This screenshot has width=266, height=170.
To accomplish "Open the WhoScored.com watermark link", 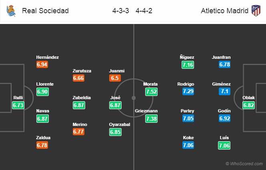I will pyautogui.click(x=244, y=164).
